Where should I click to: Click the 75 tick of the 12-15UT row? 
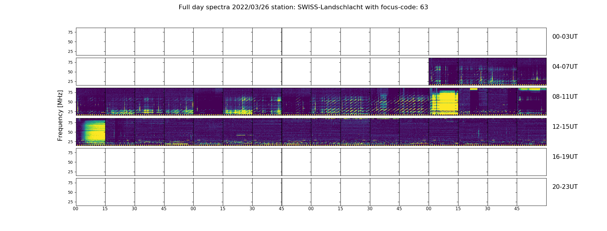coord(70,123)
